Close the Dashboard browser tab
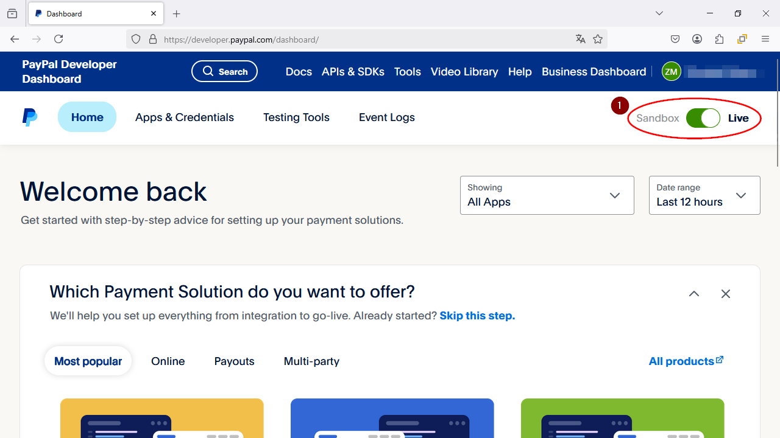780x438 pixels. tap(154, 13)
